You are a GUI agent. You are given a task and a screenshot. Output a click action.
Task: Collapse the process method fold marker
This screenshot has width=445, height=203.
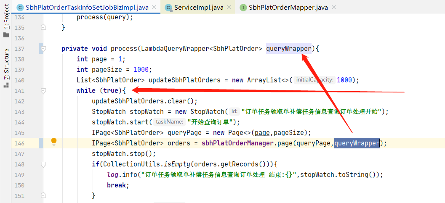[x=43, y=49]
